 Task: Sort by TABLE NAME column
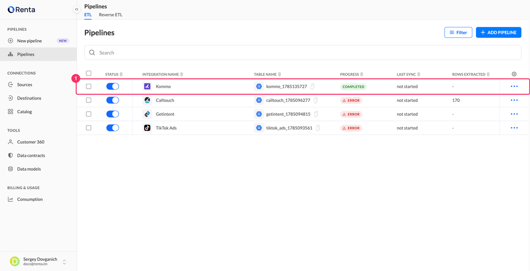(x=267, y=74)
